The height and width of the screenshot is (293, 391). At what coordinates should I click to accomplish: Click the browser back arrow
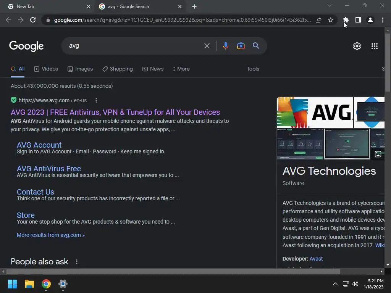[x=8, y=20]
